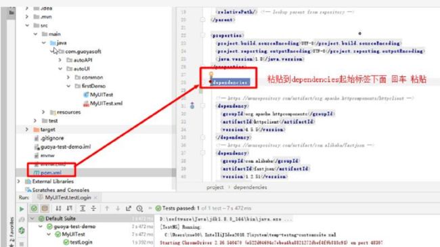Fold the properties block in editor
The width and height of the screenshot is (440, 247).
click(x=202, y=35)
